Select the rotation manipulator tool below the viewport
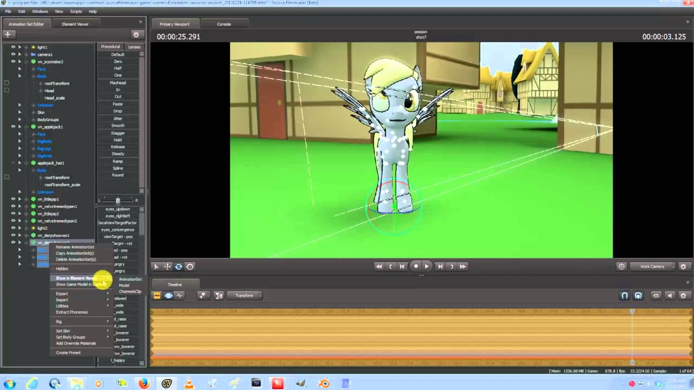 point(178,266)
